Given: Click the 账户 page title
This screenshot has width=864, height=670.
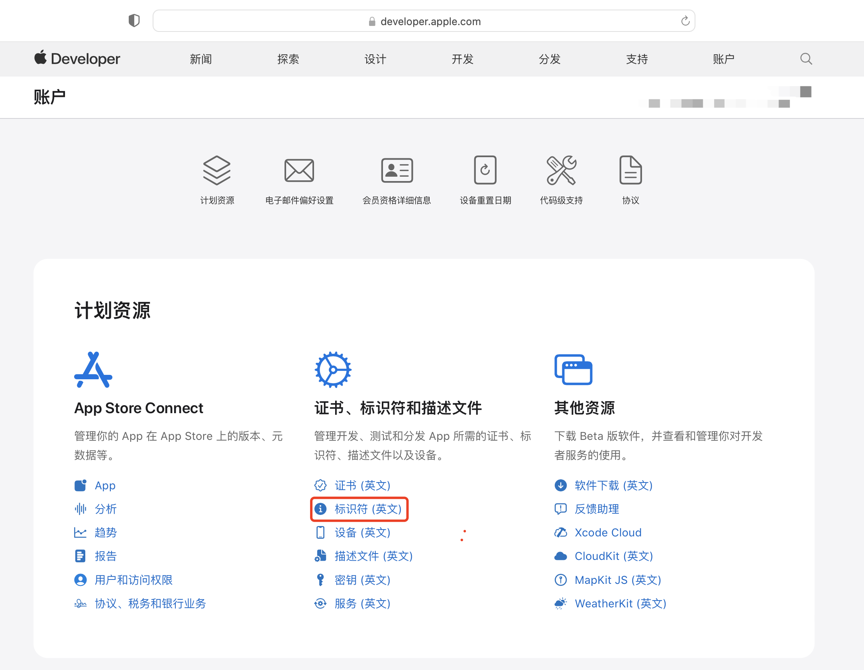Looking at the screenshot, I should 49,97.
